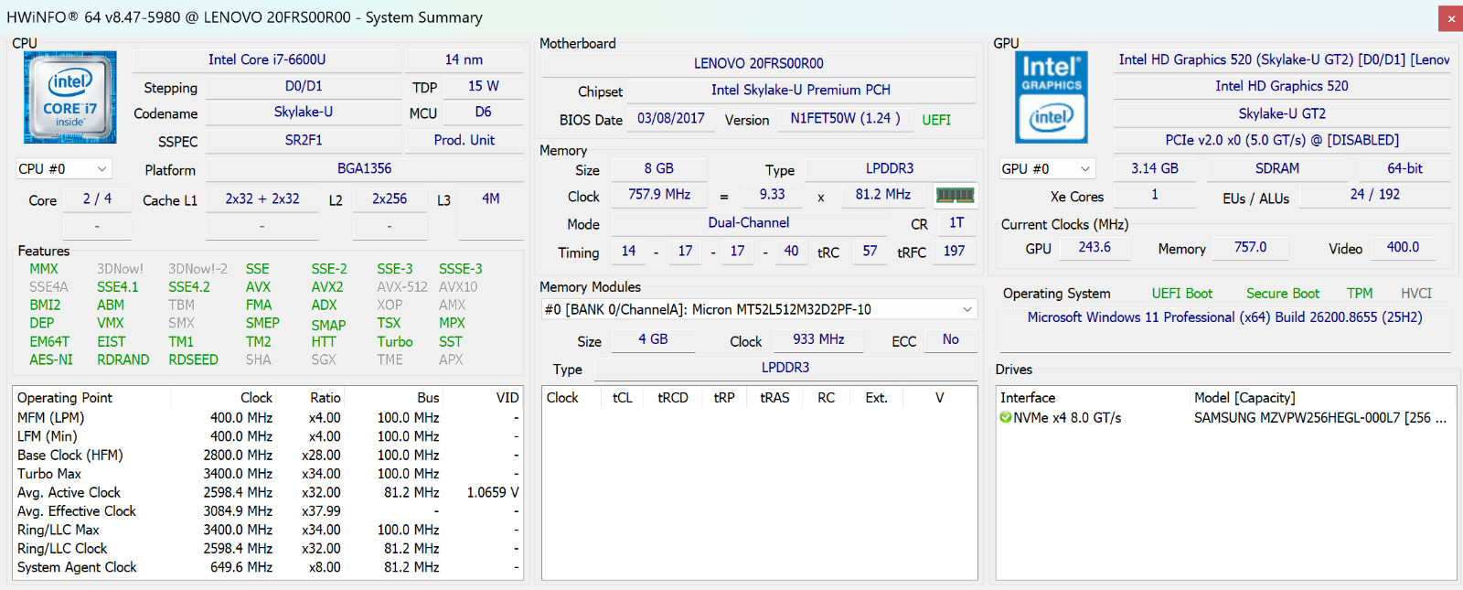
Task: Click the Video clock 400.0 value
Action: pyautogui.click(x=1403, y=247)
